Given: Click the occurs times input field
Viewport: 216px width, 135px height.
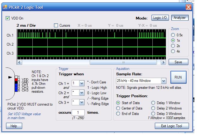Looking at the screenshot, I should pyautogui.click(x=78, y=112).
